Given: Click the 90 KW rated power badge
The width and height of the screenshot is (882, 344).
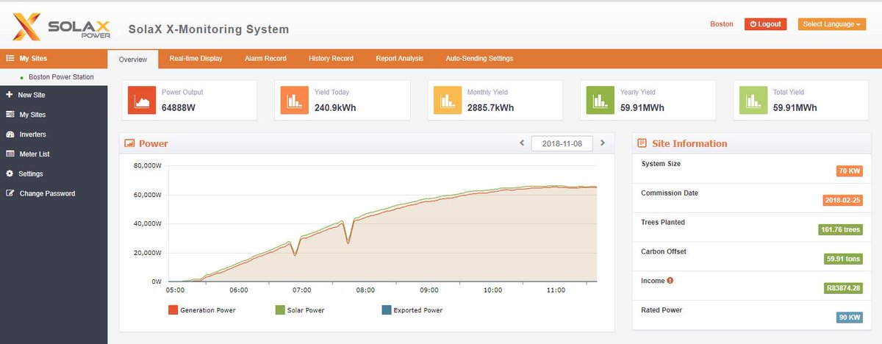Looking at the screenshot, I should [849, 318].
